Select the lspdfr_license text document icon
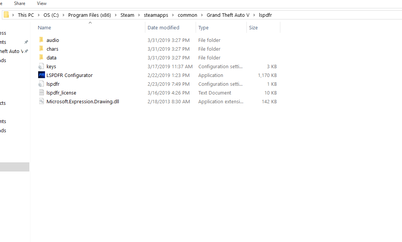The image size is (402, 242). [42, 93]
